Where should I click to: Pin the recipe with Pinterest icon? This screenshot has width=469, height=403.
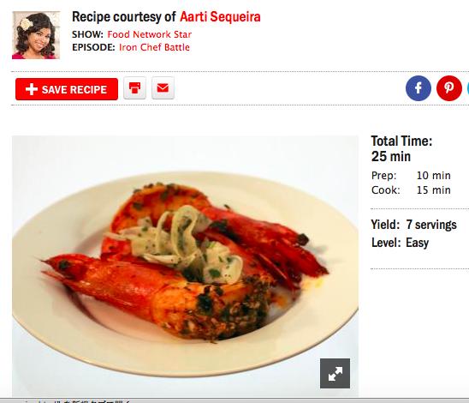449,88
